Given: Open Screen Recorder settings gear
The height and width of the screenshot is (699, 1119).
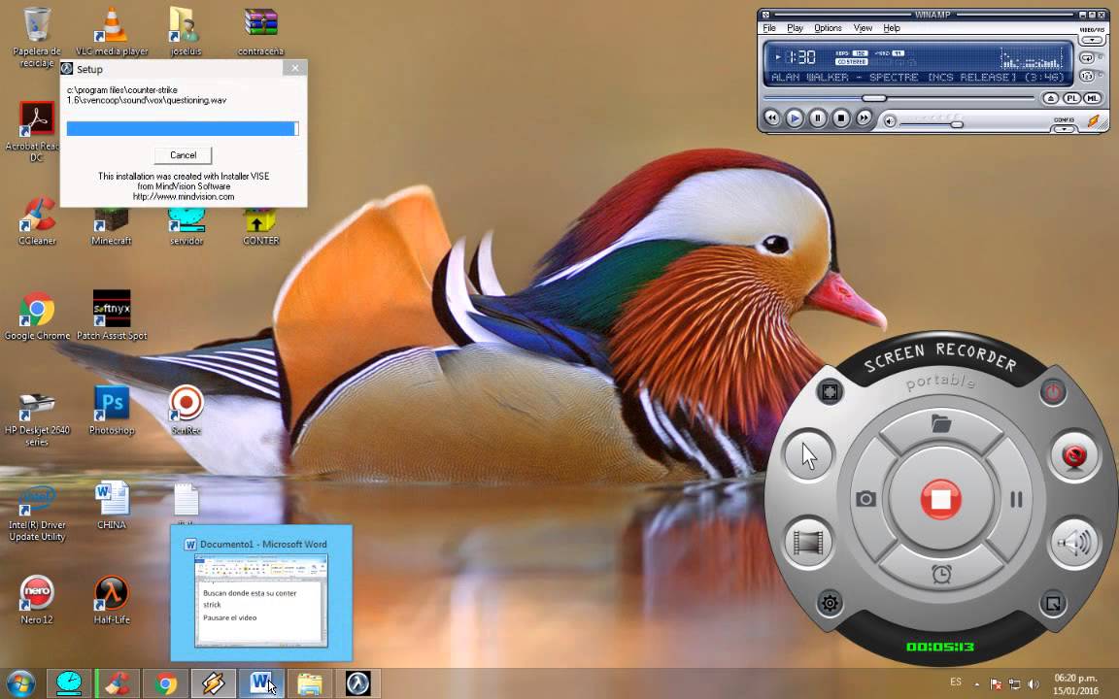Looking at the screenshot, I should click(830, 604).
